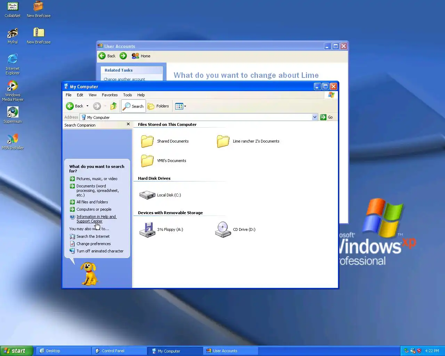445x356 pixels.
Task: Open the Tools menu
Action: tap(128, 95)
